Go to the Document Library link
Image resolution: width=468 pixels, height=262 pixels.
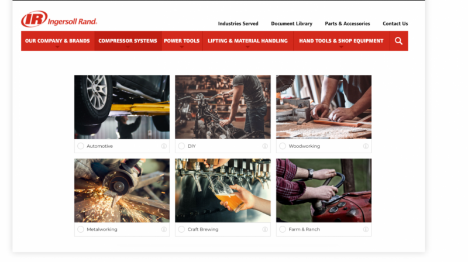291,23
